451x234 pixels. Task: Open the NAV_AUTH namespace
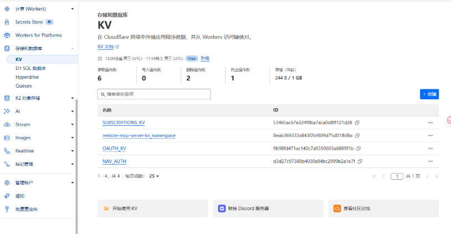pos(114,161)
